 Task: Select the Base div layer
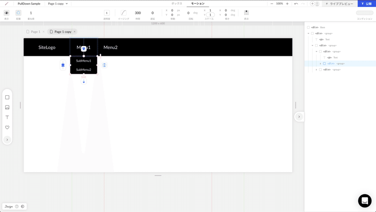tap(318, 27)
